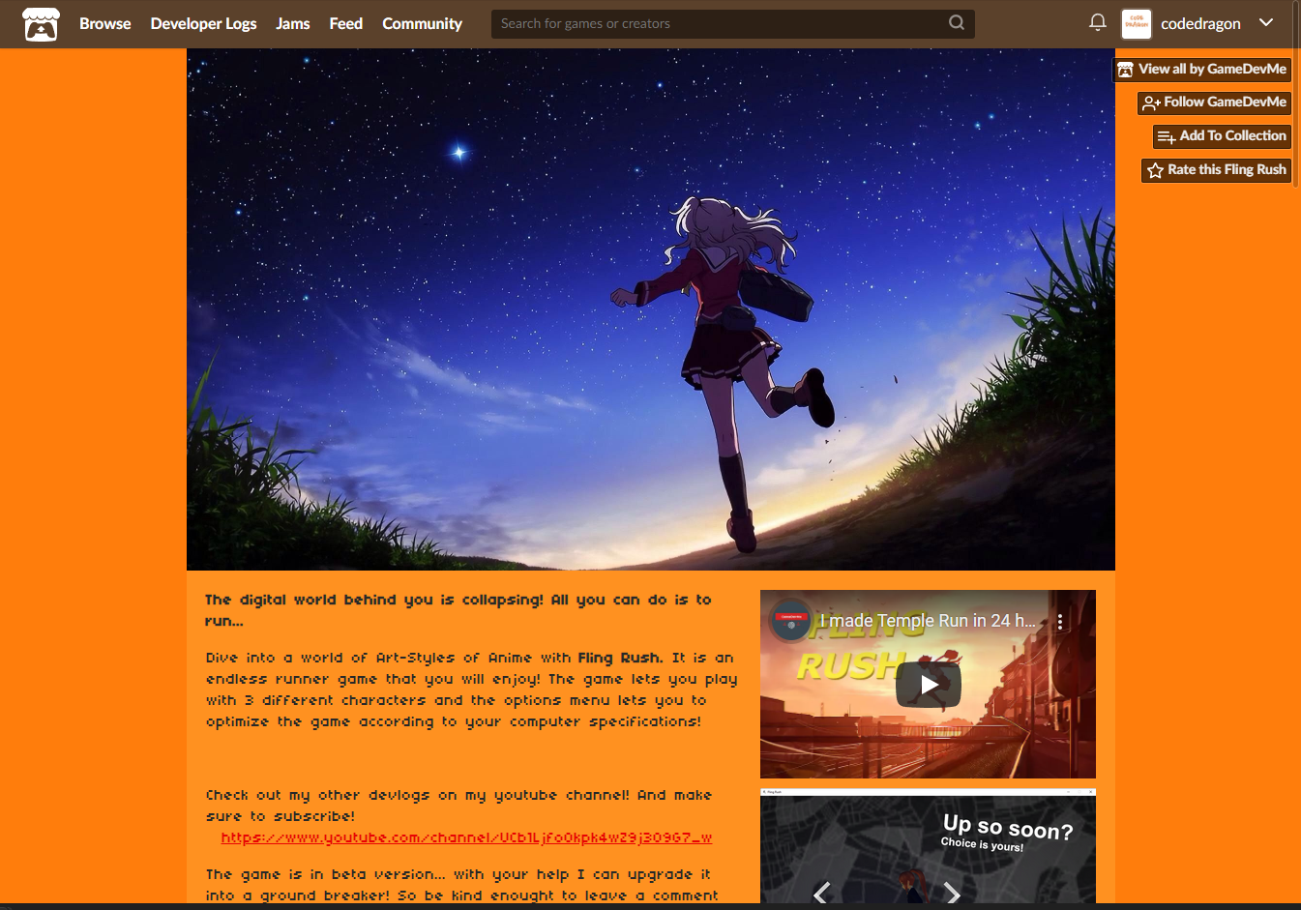
Task: Click the bold 'Fling Rush' text
Action: pyautogui.click(x=619, y=658)
